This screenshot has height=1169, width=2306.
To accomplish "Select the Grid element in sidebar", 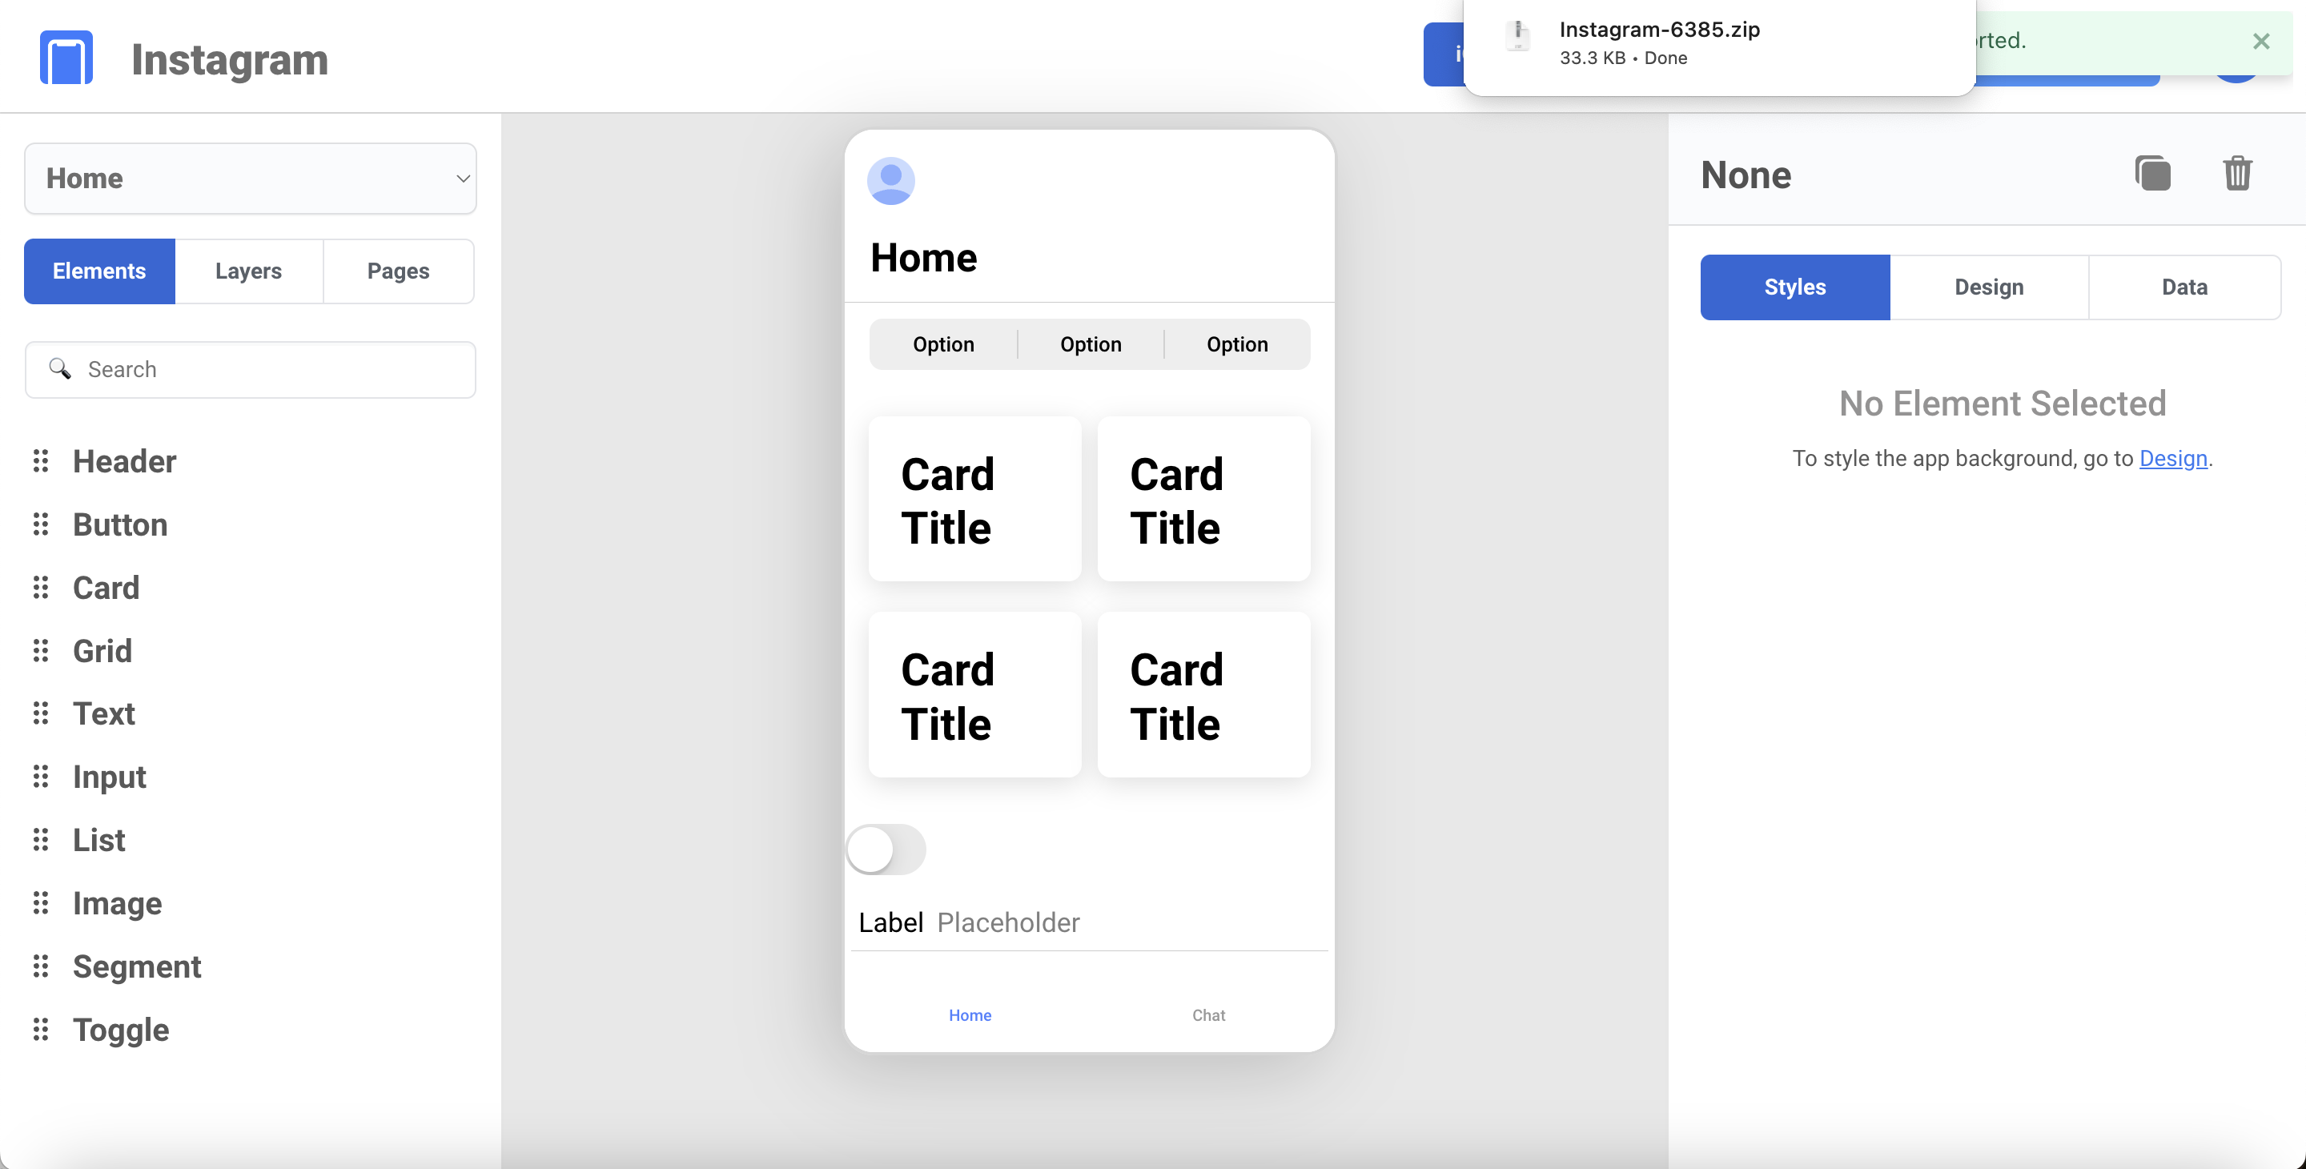I will coord(102,650).
